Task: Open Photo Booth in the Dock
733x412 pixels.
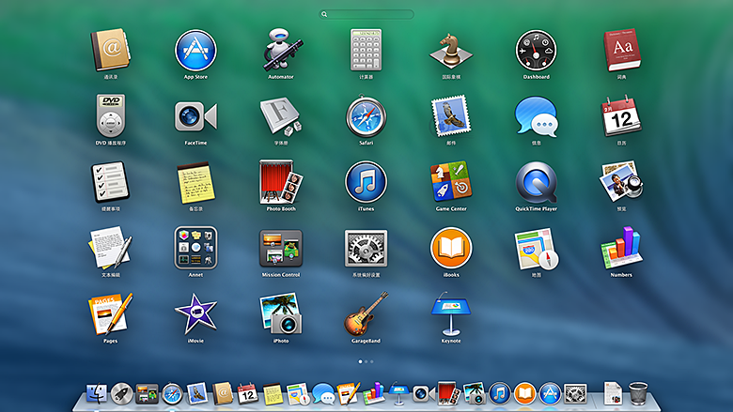Action: (449, 393)
